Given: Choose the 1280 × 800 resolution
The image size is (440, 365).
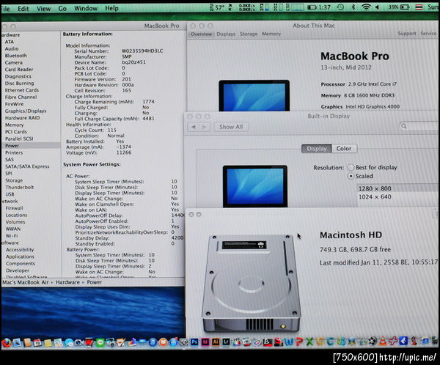Looking at the screenshot, I should 375,188.
